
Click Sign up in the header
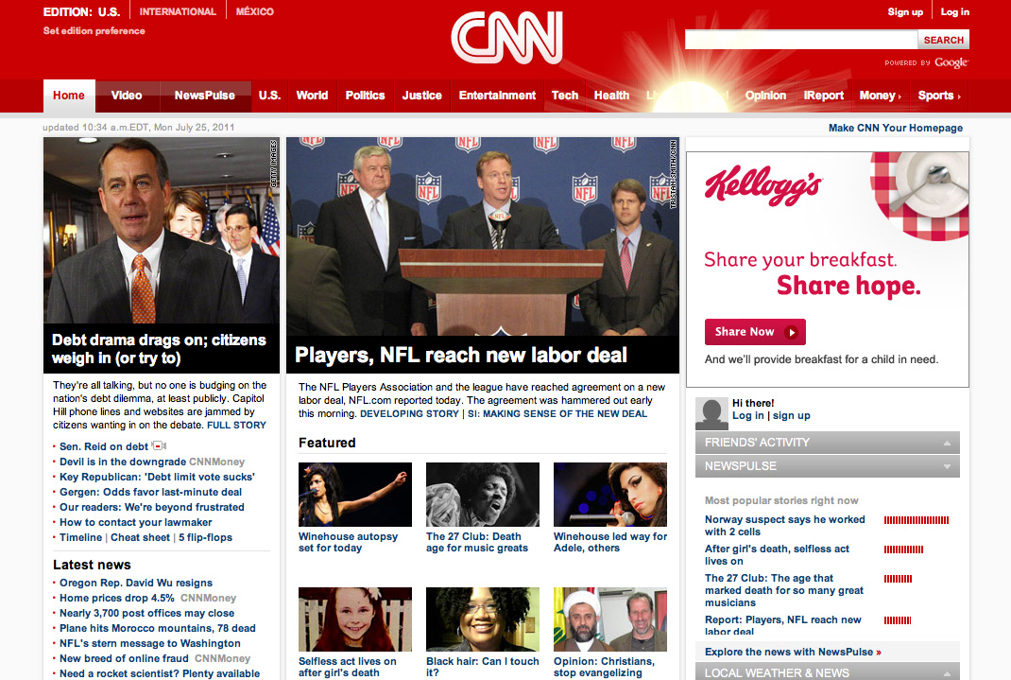[x=905, y=12]
